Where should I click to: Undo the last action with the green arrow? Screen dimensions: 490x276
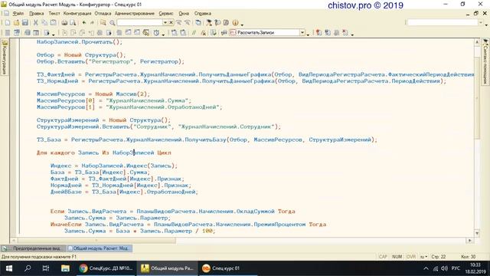[x=84, y=22]
